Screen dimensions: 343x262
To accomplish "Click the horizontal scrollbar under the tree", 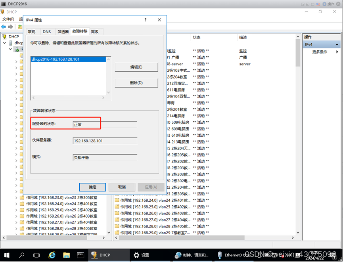I will click(47, 238).
